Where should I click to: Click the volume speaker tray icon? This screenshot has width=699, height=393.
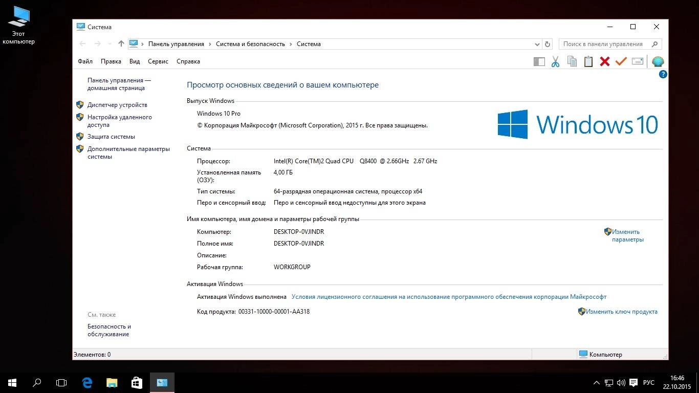(621, 382)
